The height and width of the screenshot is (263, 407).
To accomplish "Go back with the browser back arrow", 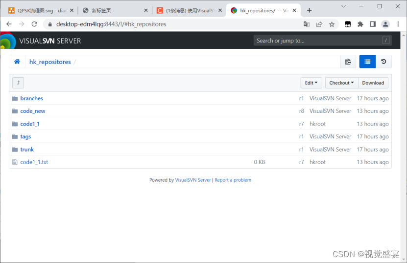I will click(9, 24).
